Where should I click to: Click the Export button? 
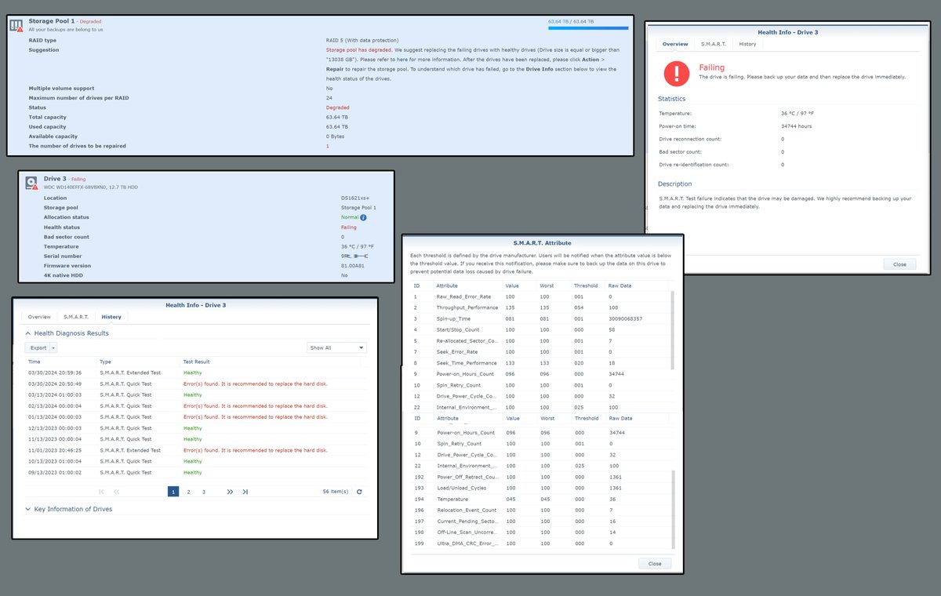coord(38,347)
